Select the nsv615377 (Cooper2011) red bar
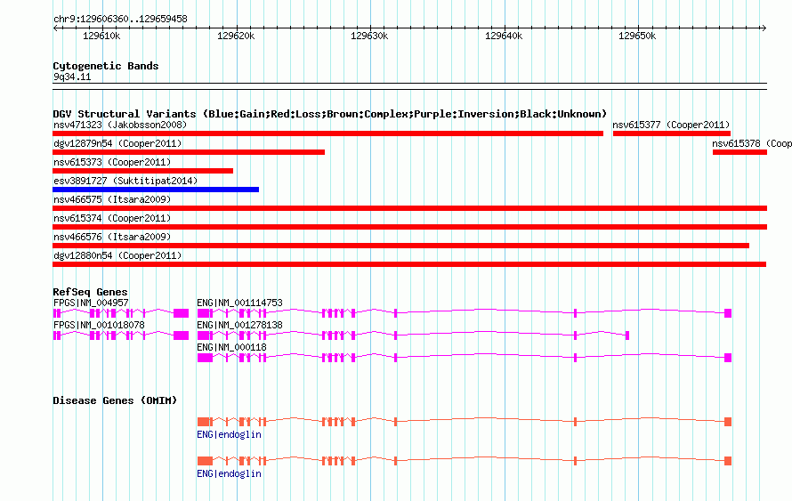This screenshot has height=501, width=792. (672, 133)
